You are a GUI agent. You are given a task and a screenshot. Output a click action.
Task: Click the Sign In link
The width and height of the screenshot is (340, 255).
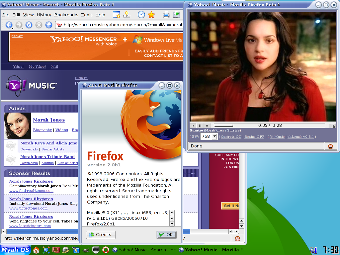[x=81, y=78]
